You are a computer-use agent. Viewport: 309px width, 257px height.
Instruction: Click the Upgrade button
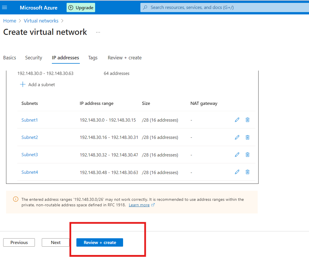(81, 7)
